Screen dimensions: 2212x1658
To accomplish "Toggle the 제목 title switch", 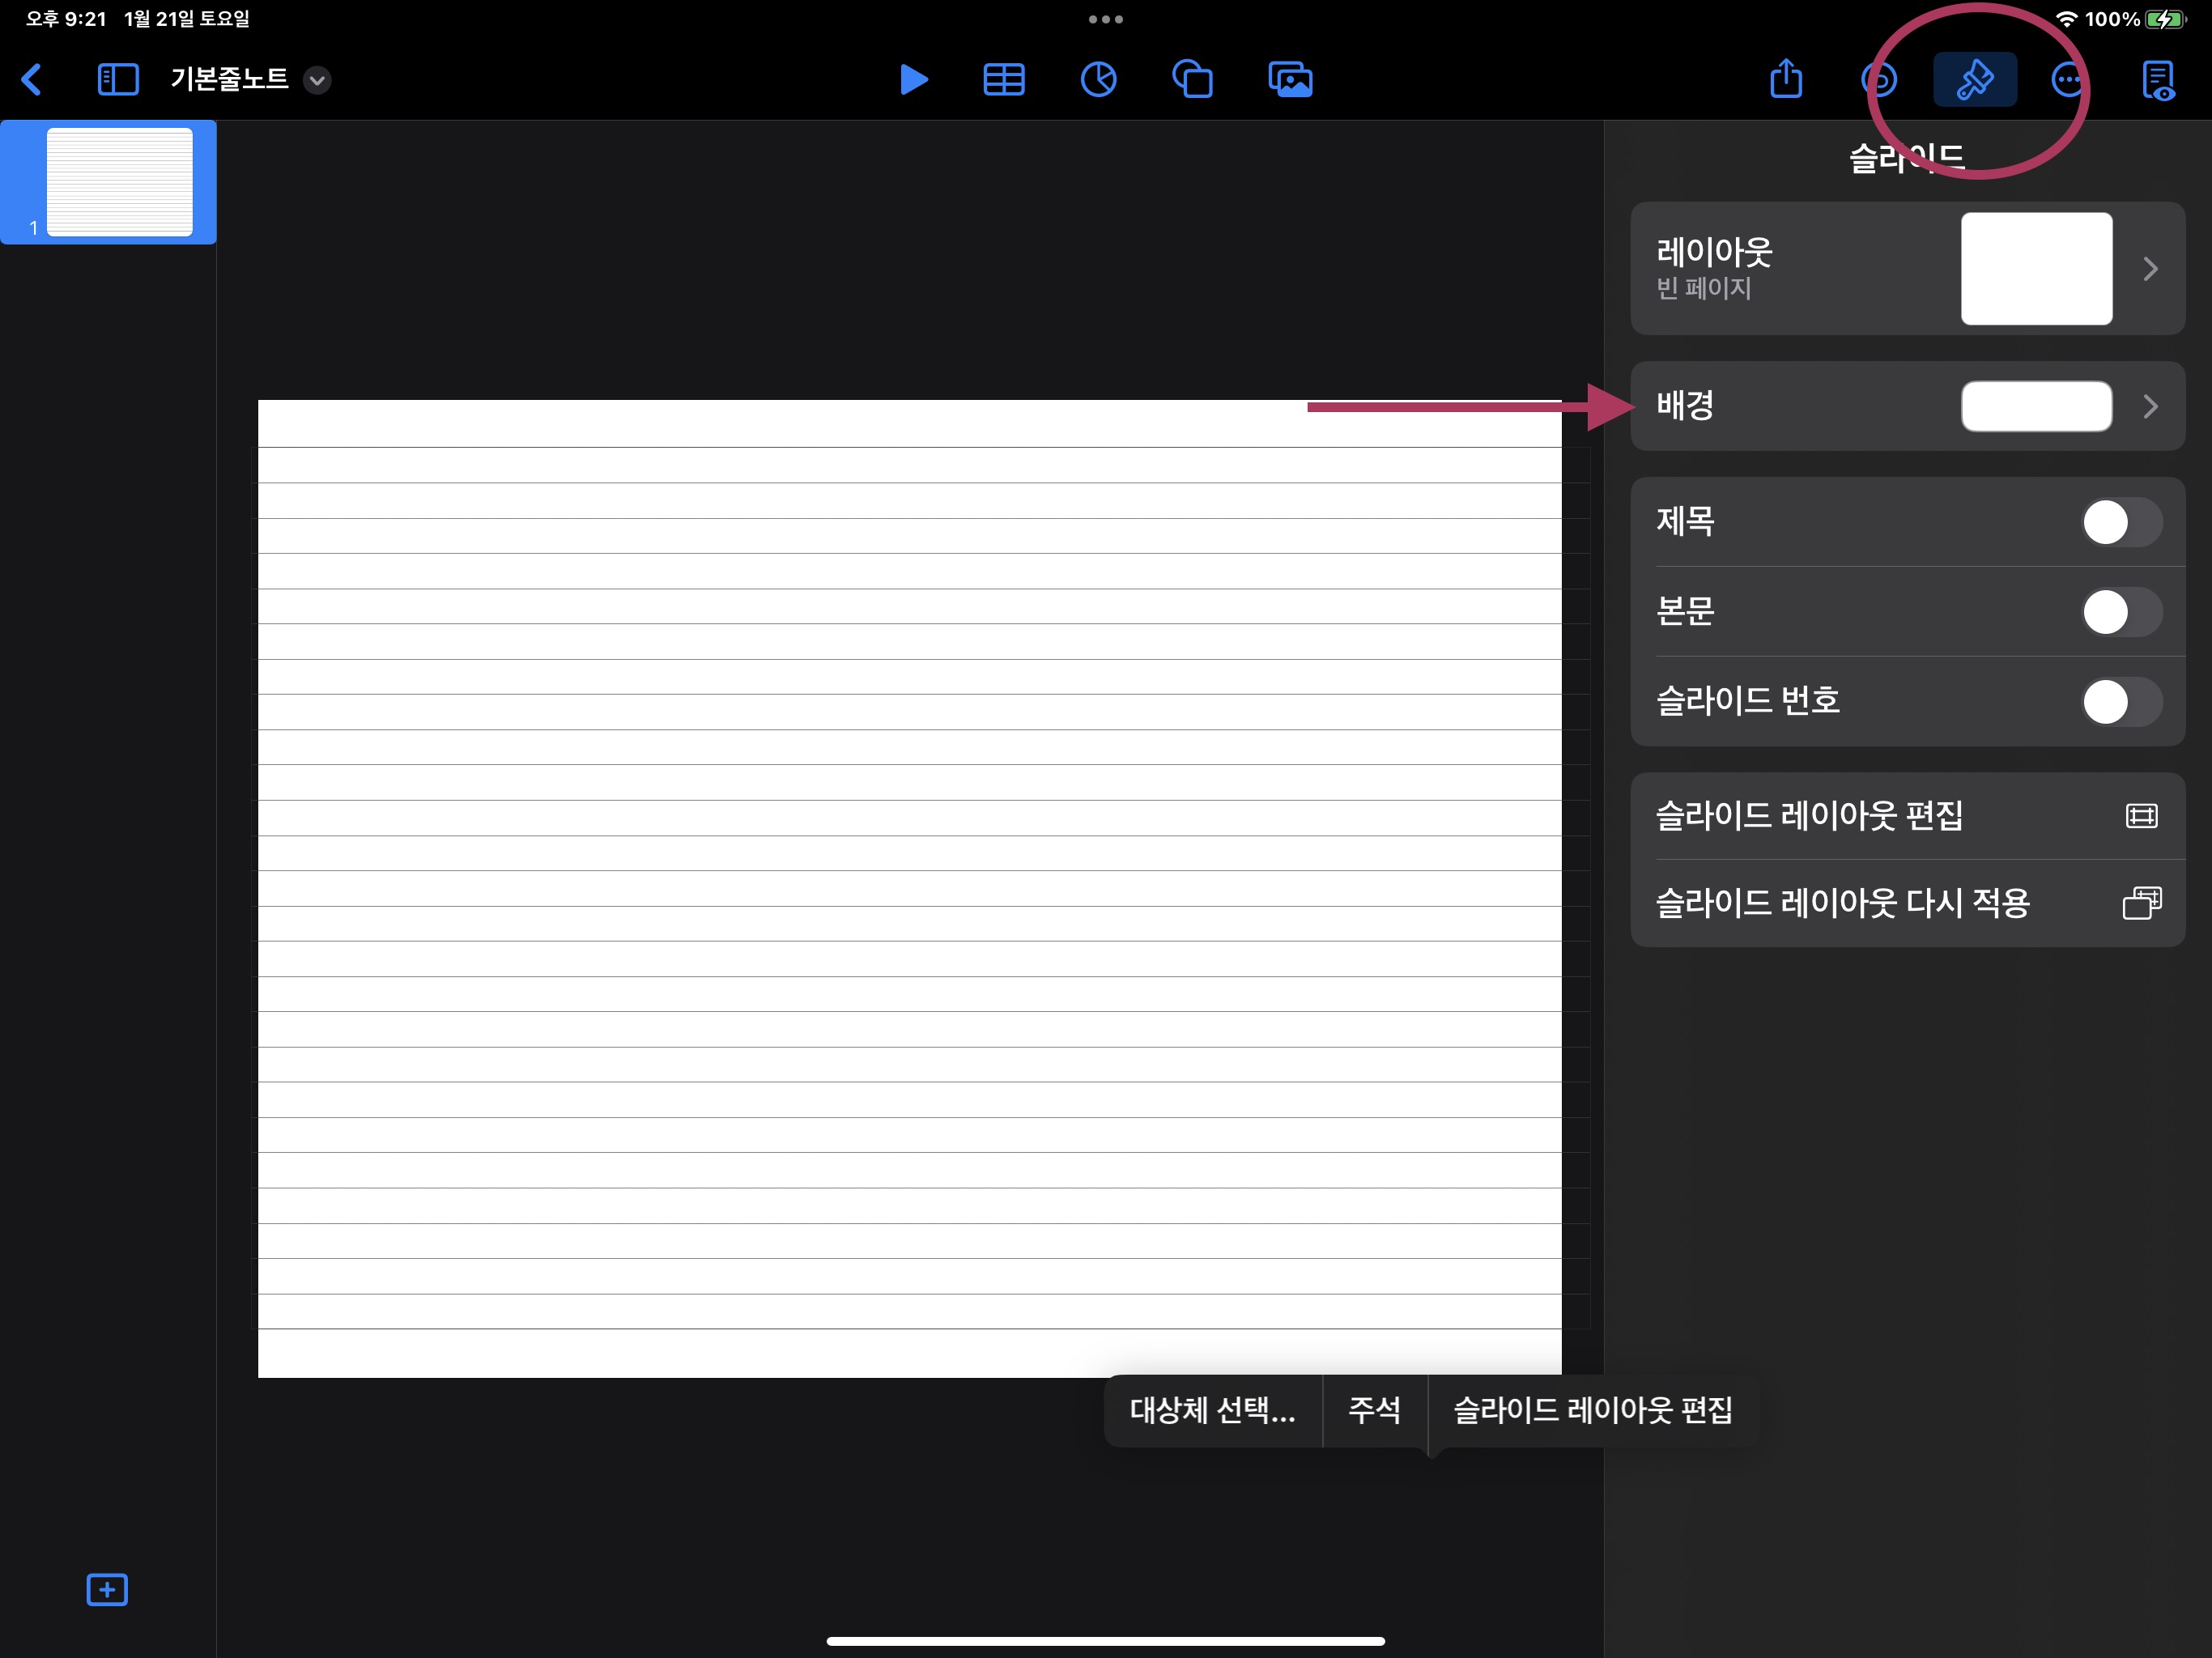I will click(x=2122, y=522).
